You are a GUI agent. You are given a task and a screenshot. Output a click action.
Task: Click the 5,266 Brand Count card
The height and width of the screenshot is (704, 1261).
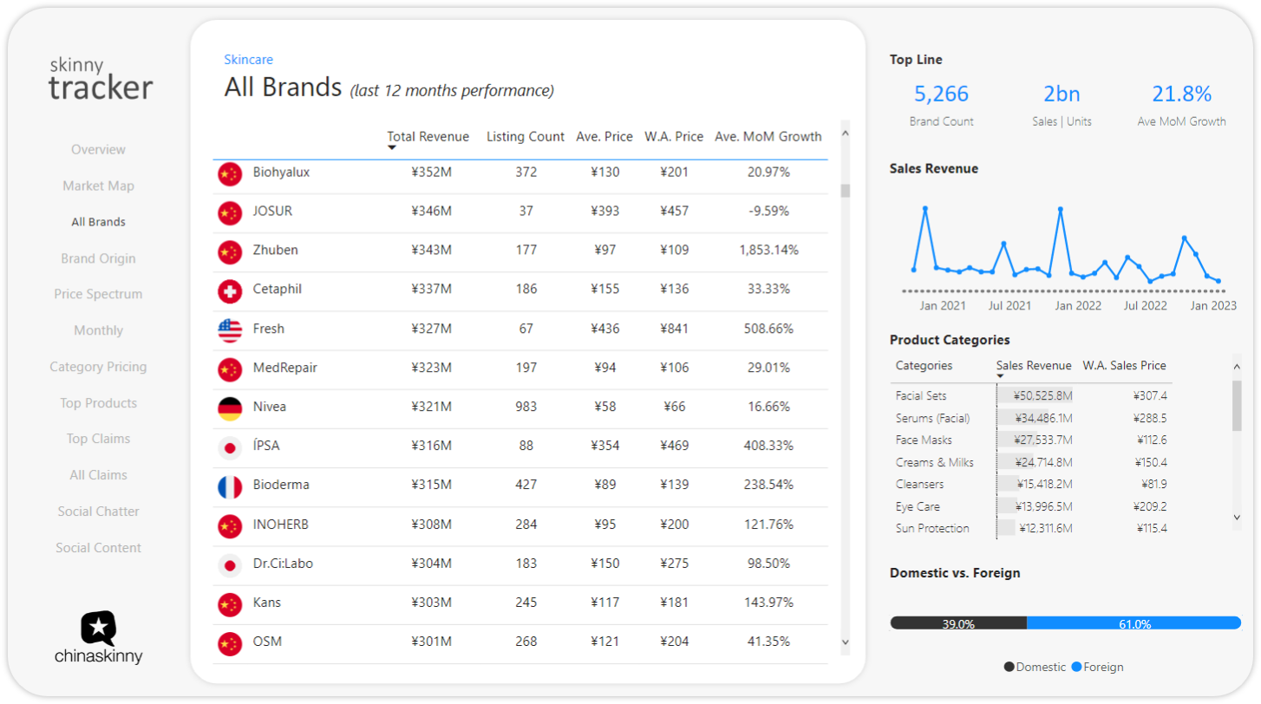pos(941,104)
